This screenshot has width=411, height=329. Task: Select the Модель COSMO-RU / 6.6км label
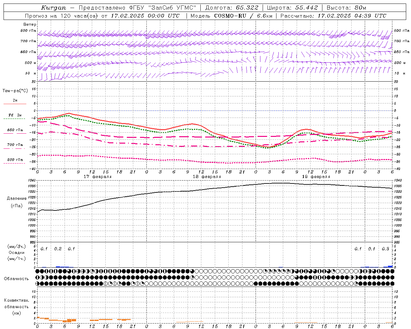pos(231,16)
